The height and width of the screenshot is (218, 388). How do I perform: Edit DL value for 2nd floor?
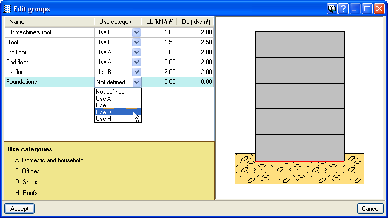(x=196, y=62)
